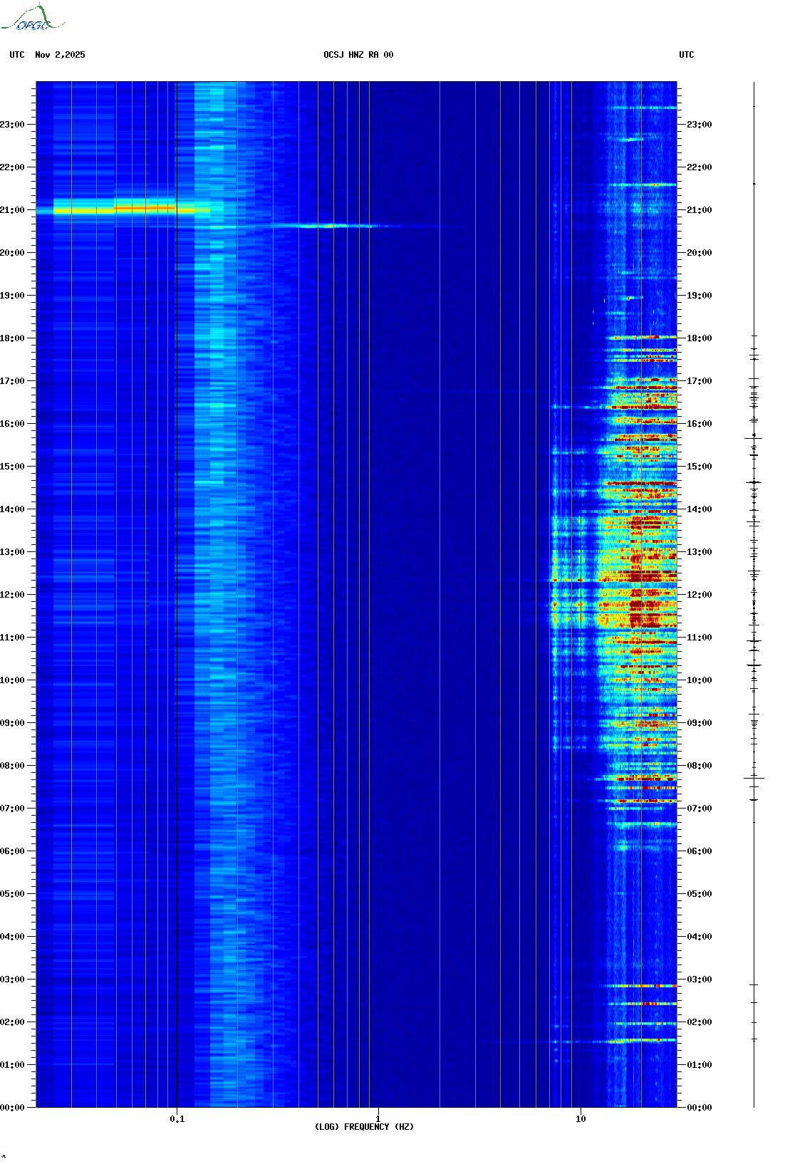Click the right axis label 17:00
This screenshot has width=785, height=1164.
699,381
